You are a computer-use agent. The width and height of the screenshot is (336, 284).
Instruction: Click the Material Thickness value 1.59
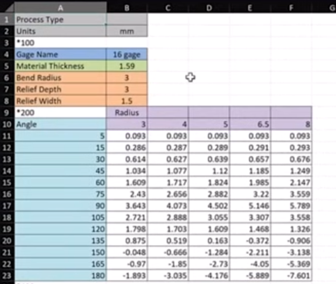(127, 66)
